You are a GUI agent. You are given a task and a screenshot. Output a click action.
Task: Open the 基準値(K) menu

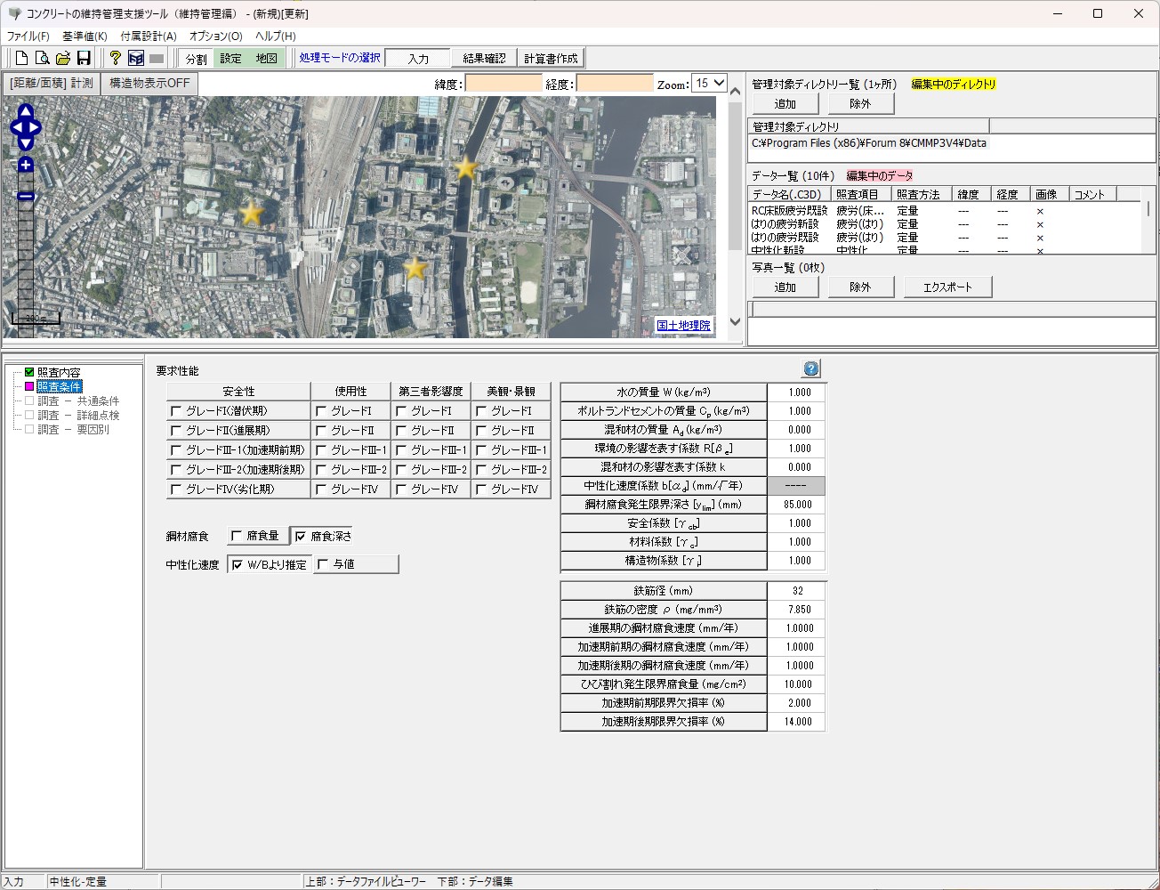click(85, 36)
